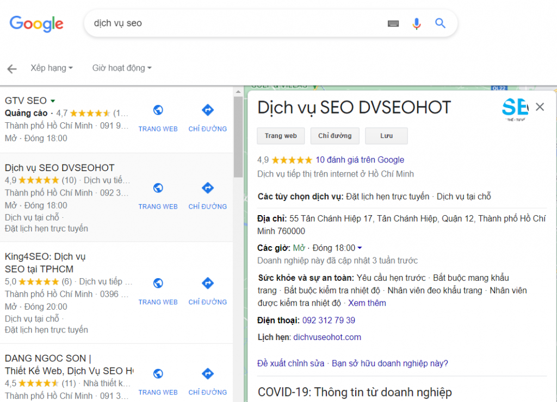Get directions icon for Dịch vụ SEO DVSEOHOT
This screenshot has width=557, height=402.
[208, 188]
